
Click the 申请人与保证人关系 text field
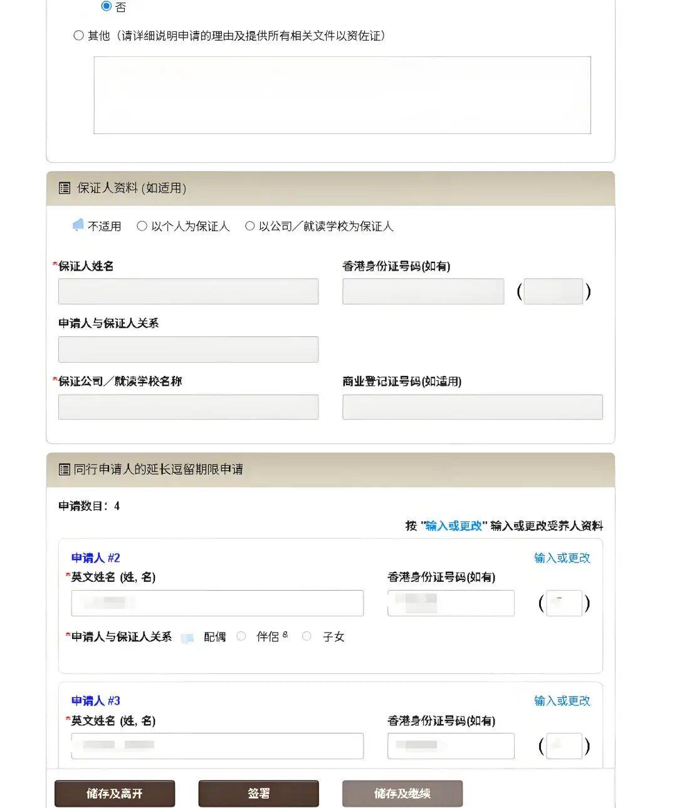(188, 350)
